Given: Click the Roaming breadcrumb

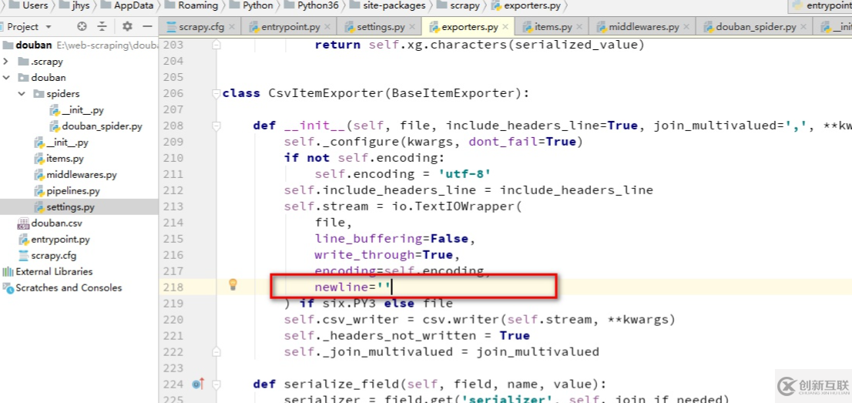Looking at the screenshot, I should tap(192, 5).
